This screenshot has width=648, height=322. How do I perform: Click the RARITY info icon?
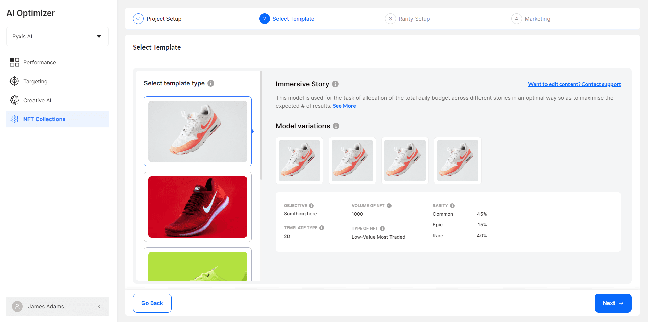coord(452,206)
